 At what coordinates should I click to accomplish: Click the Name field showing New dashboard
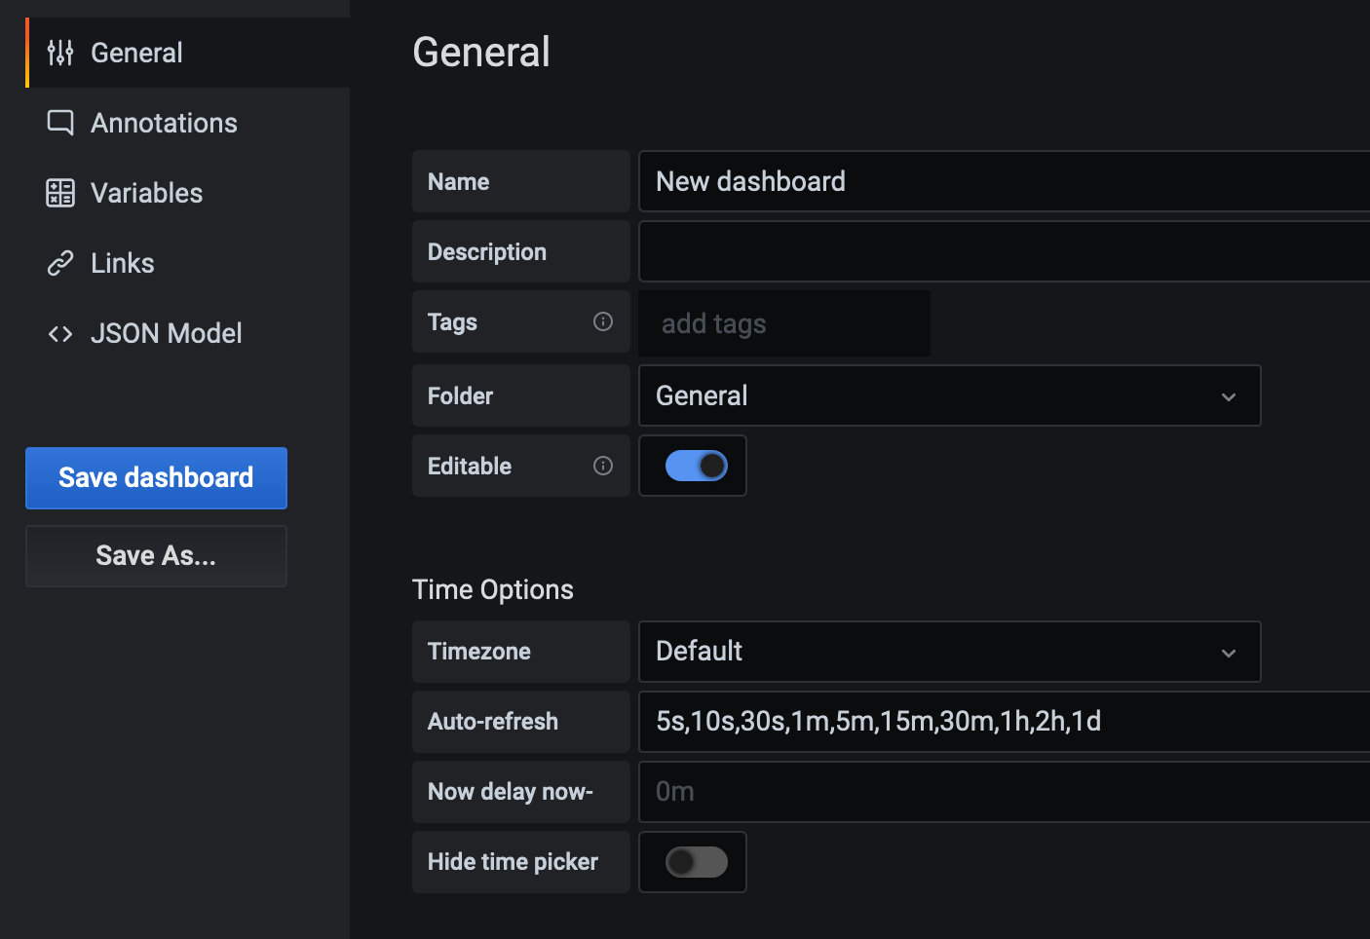[974, 181]
